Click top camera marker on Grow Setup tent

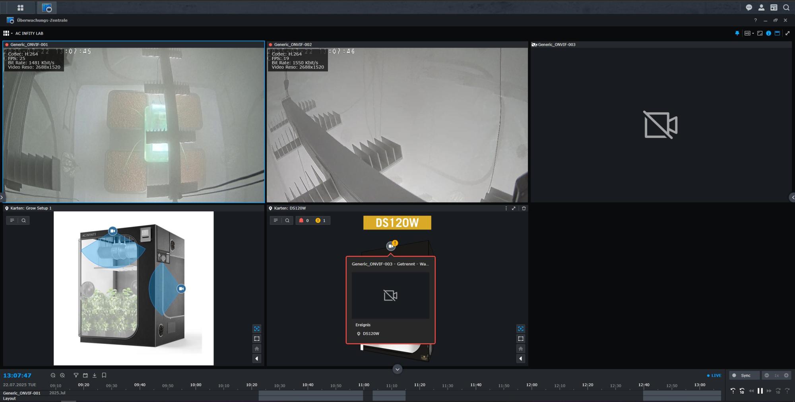coord(113,231)
